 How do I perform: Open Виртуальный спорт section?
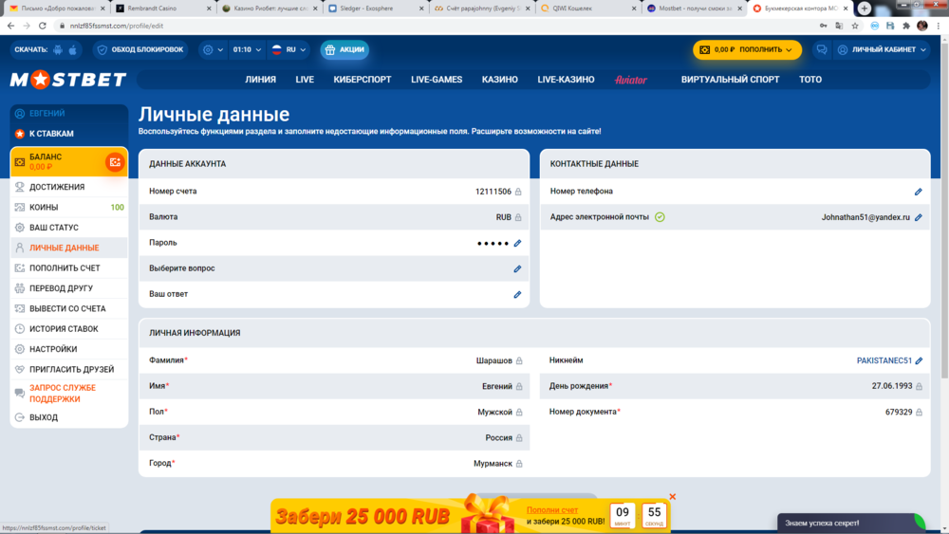pos(730,80)
